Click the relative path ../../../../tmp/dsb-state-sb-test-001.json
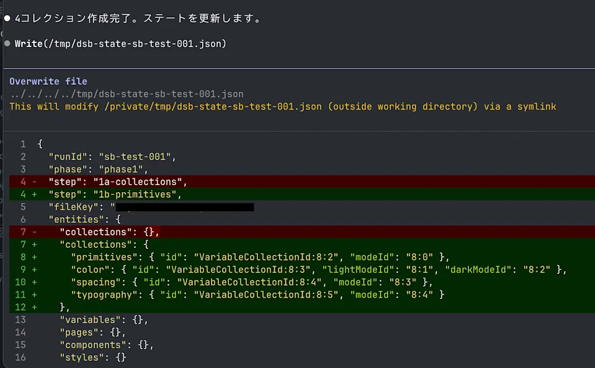The width and height of the screenshot is (595, 368). point(126,94)
